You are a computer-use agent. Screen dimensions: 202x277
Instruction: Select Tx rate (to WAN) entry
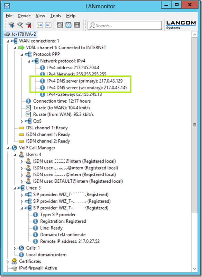tap(62, 107)
